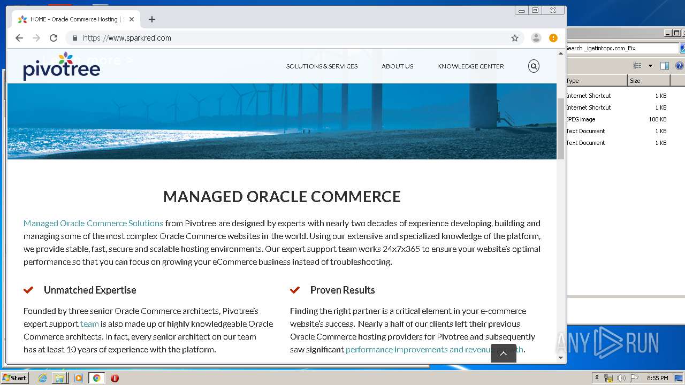Click the 8:55 PM system clock
The width and height of the screenshot is (685, 385).
click(x=657, y=378)
